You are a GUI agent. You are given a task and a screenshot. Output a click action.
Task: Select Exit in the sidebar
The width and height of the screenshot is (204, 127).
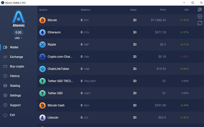pos(12,115)
